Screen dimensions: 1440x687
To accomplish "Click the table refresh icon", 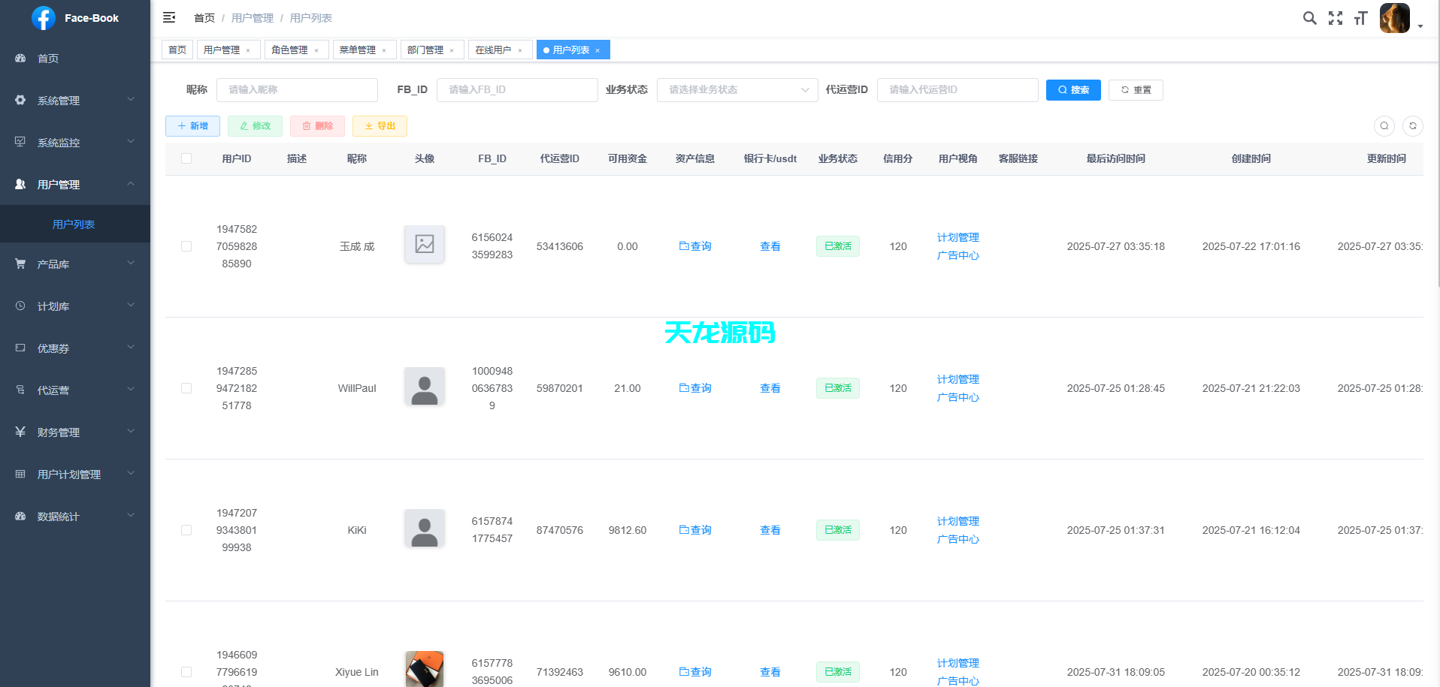I will [1413, 125].
